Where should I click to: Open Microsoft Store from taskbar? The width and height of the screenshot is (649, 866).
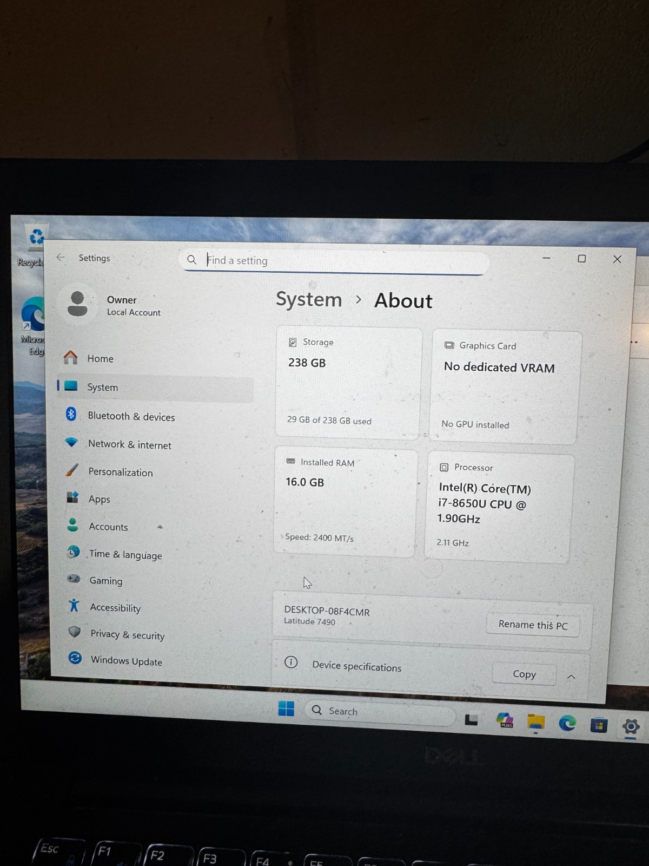[x=599, y=725]
